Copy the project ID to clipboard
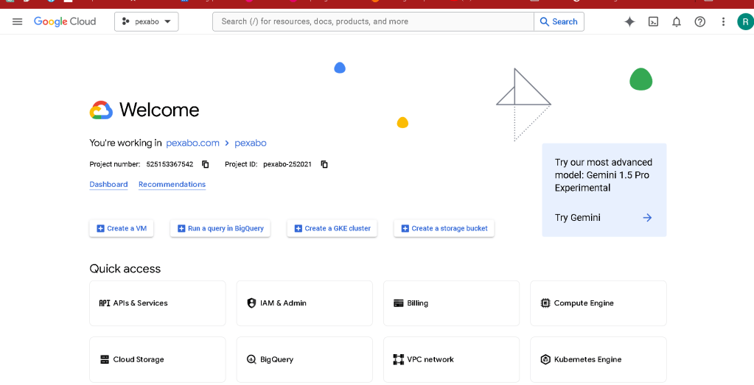Viewport: 754px width, 385px height. click(324, 164)
